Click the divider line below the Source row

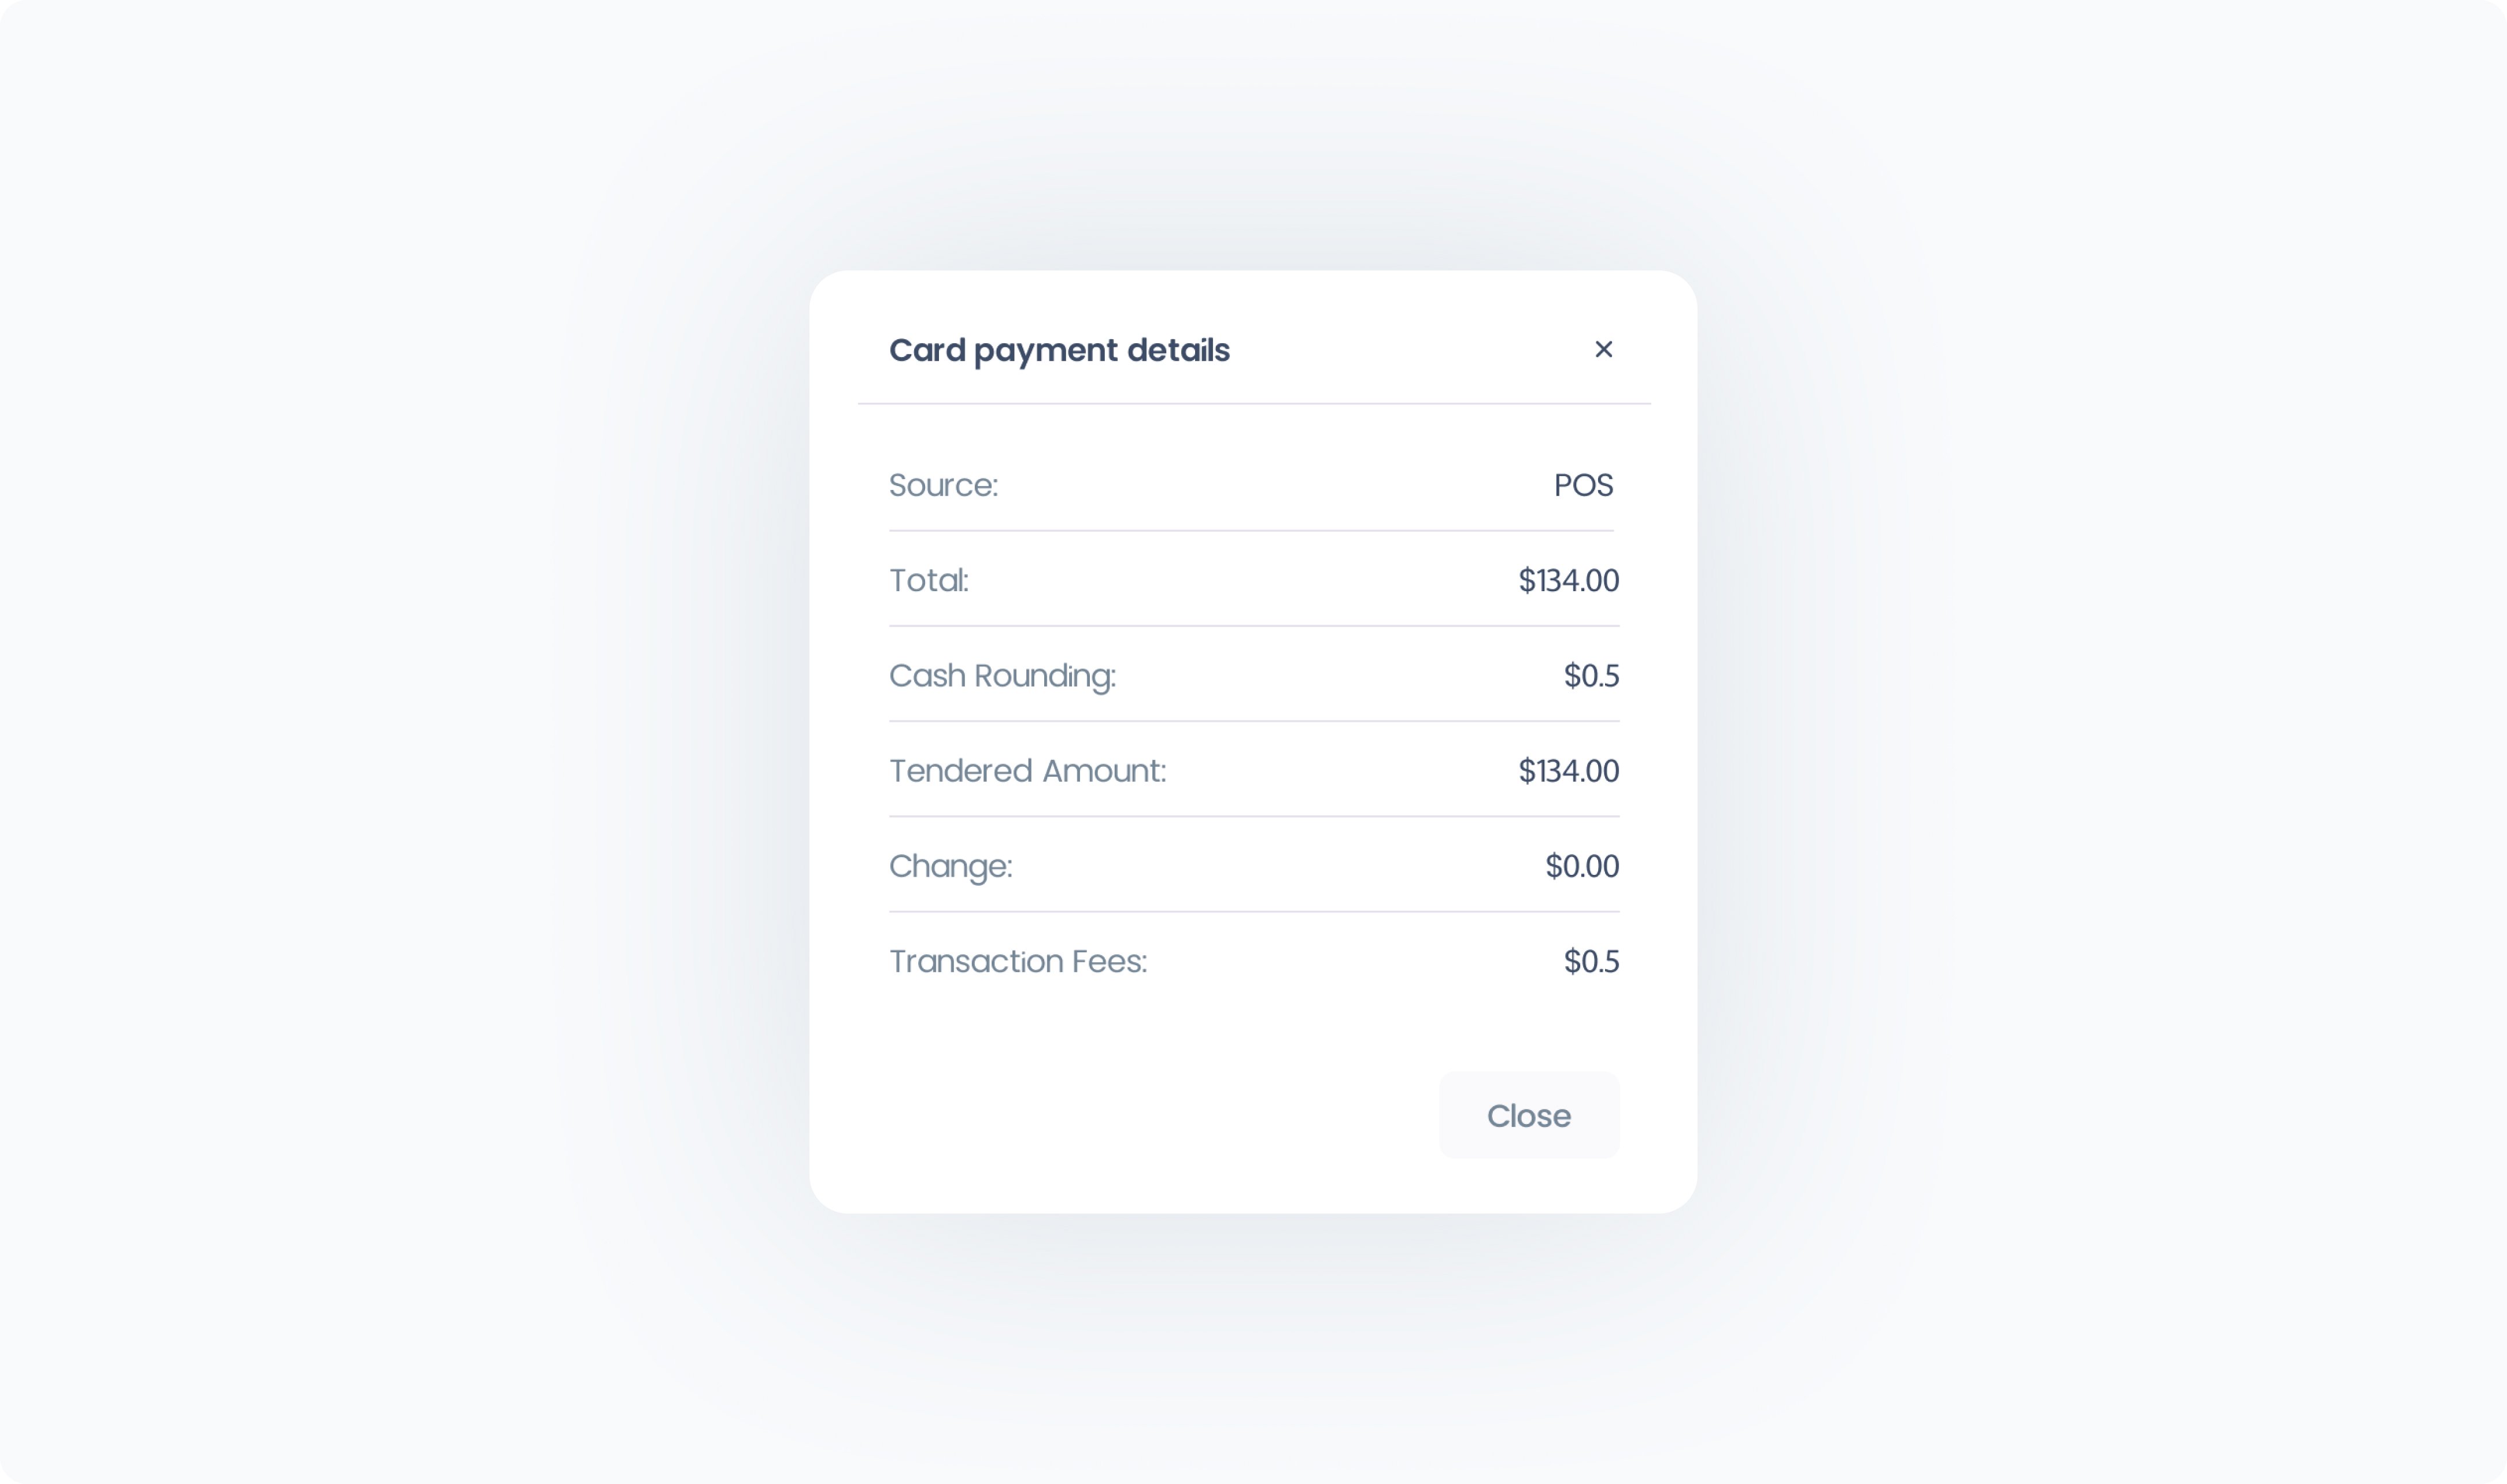pos(1251,531)
